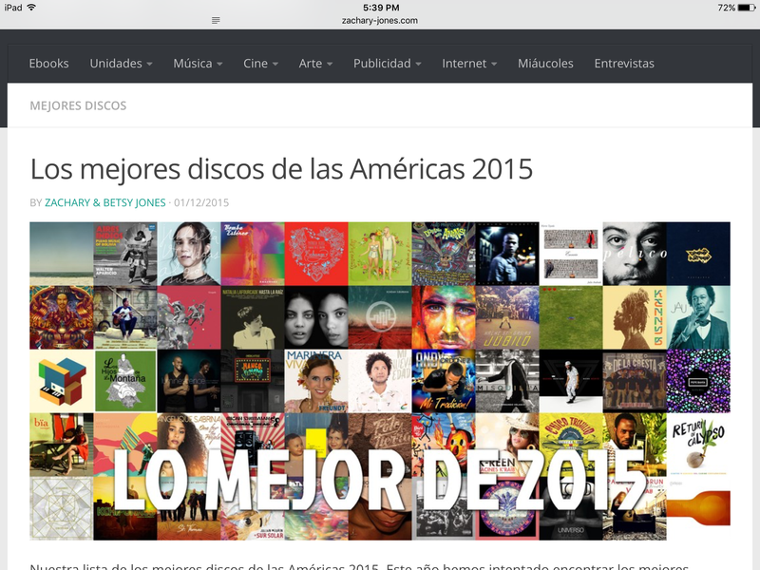Expand the Unidades dropdown menu
Image resolution: width=760 pixels, height=570 pixels.
click(121, 64)
